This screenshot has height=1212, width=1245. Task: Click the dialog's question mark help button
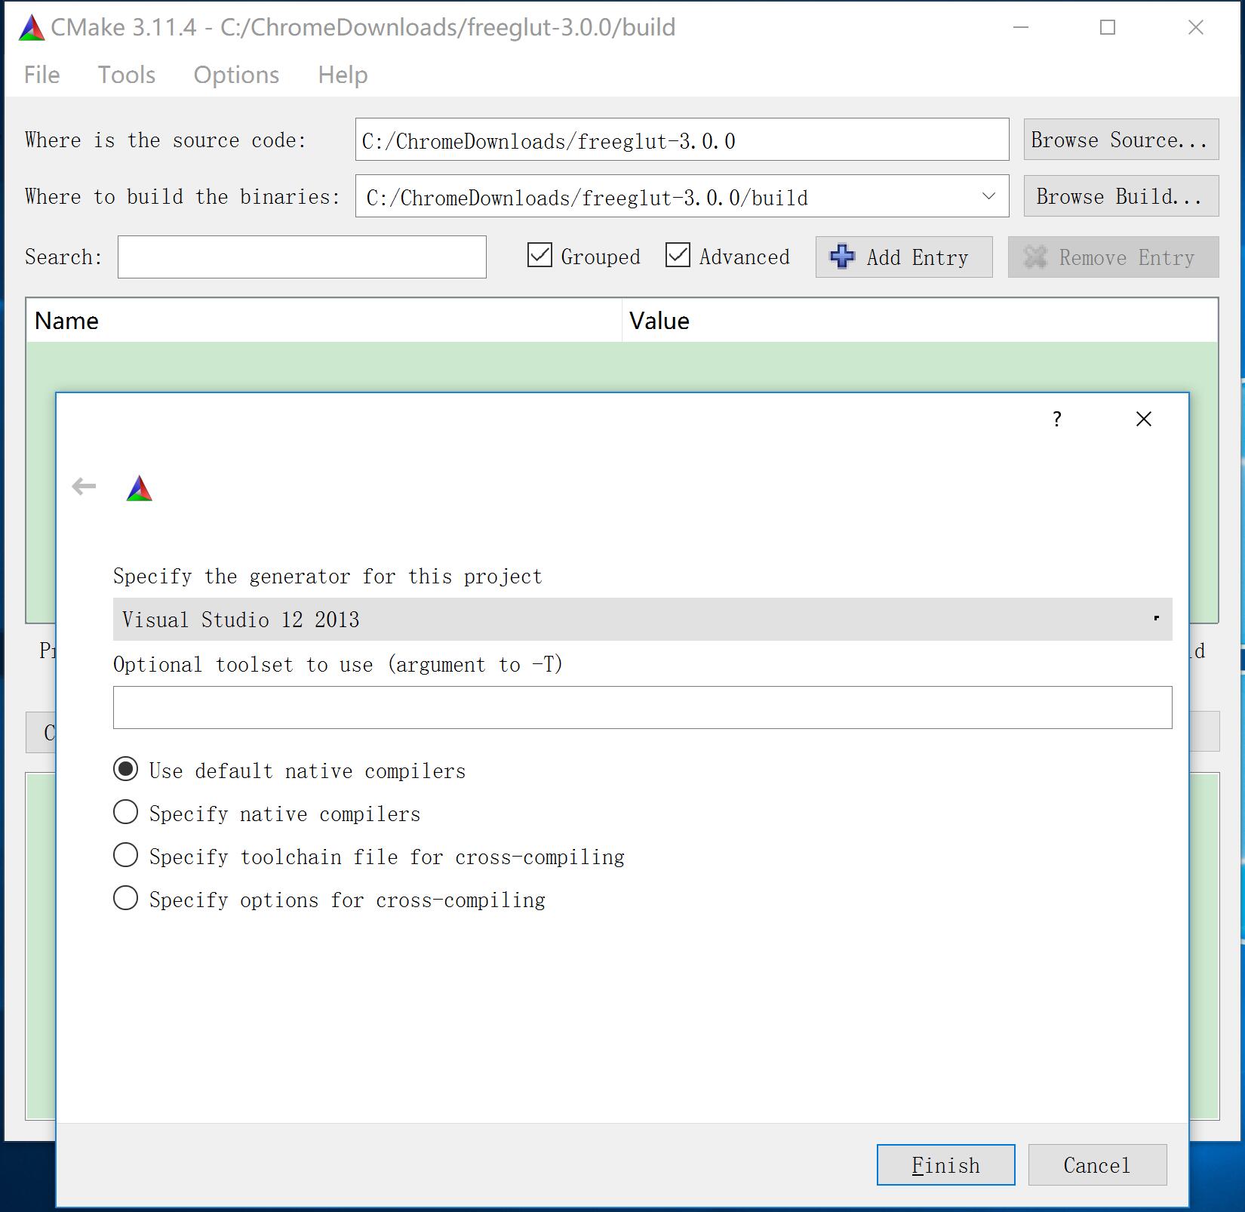coord(1057,419)
